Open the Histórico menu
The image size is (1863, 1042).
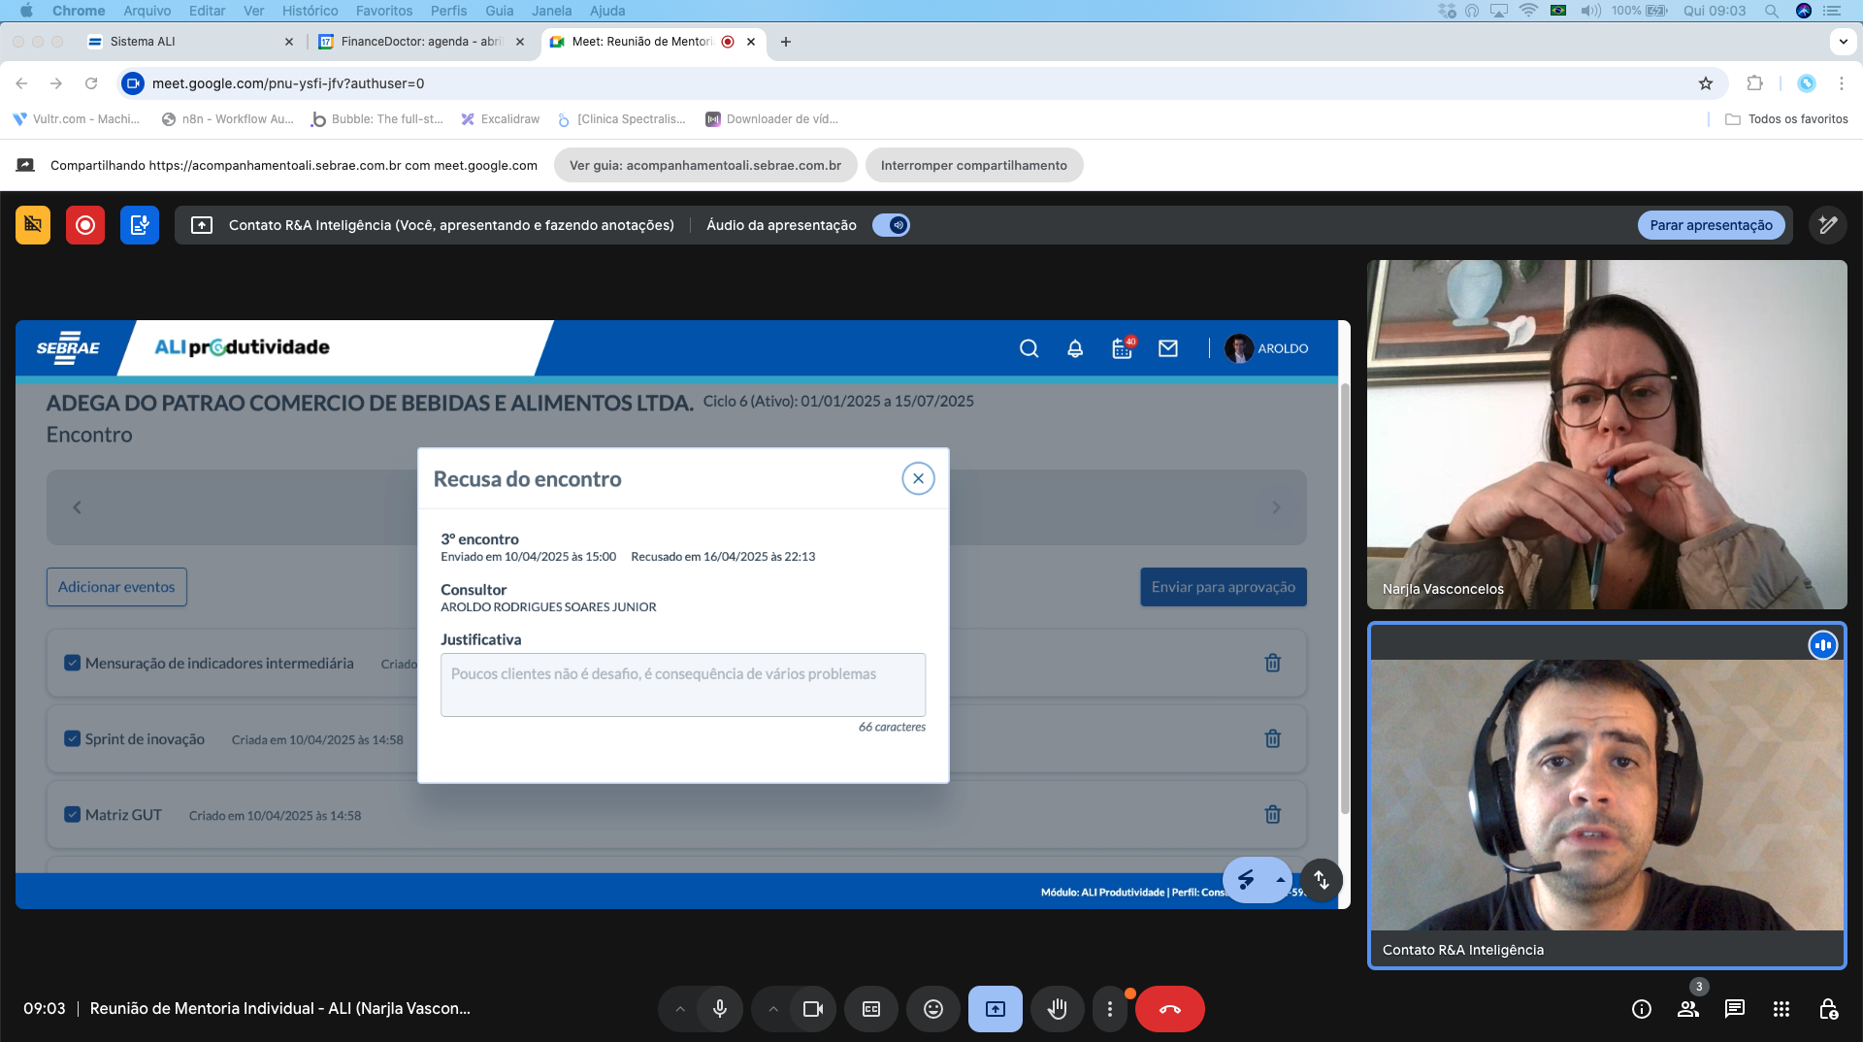tap(310, 11)
